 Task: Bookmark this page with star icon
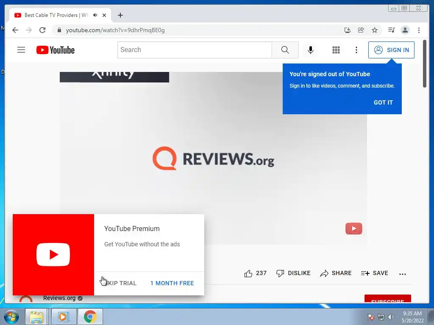(x=375, y=30)
